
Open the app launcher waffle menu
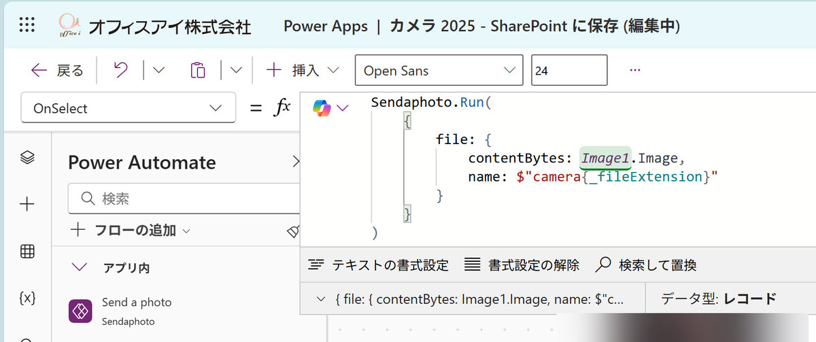click(27, 27)
